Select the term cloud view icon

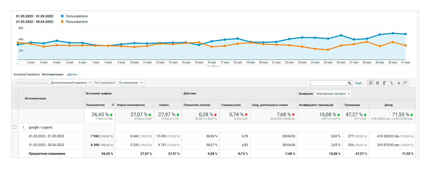click(398, 83)
